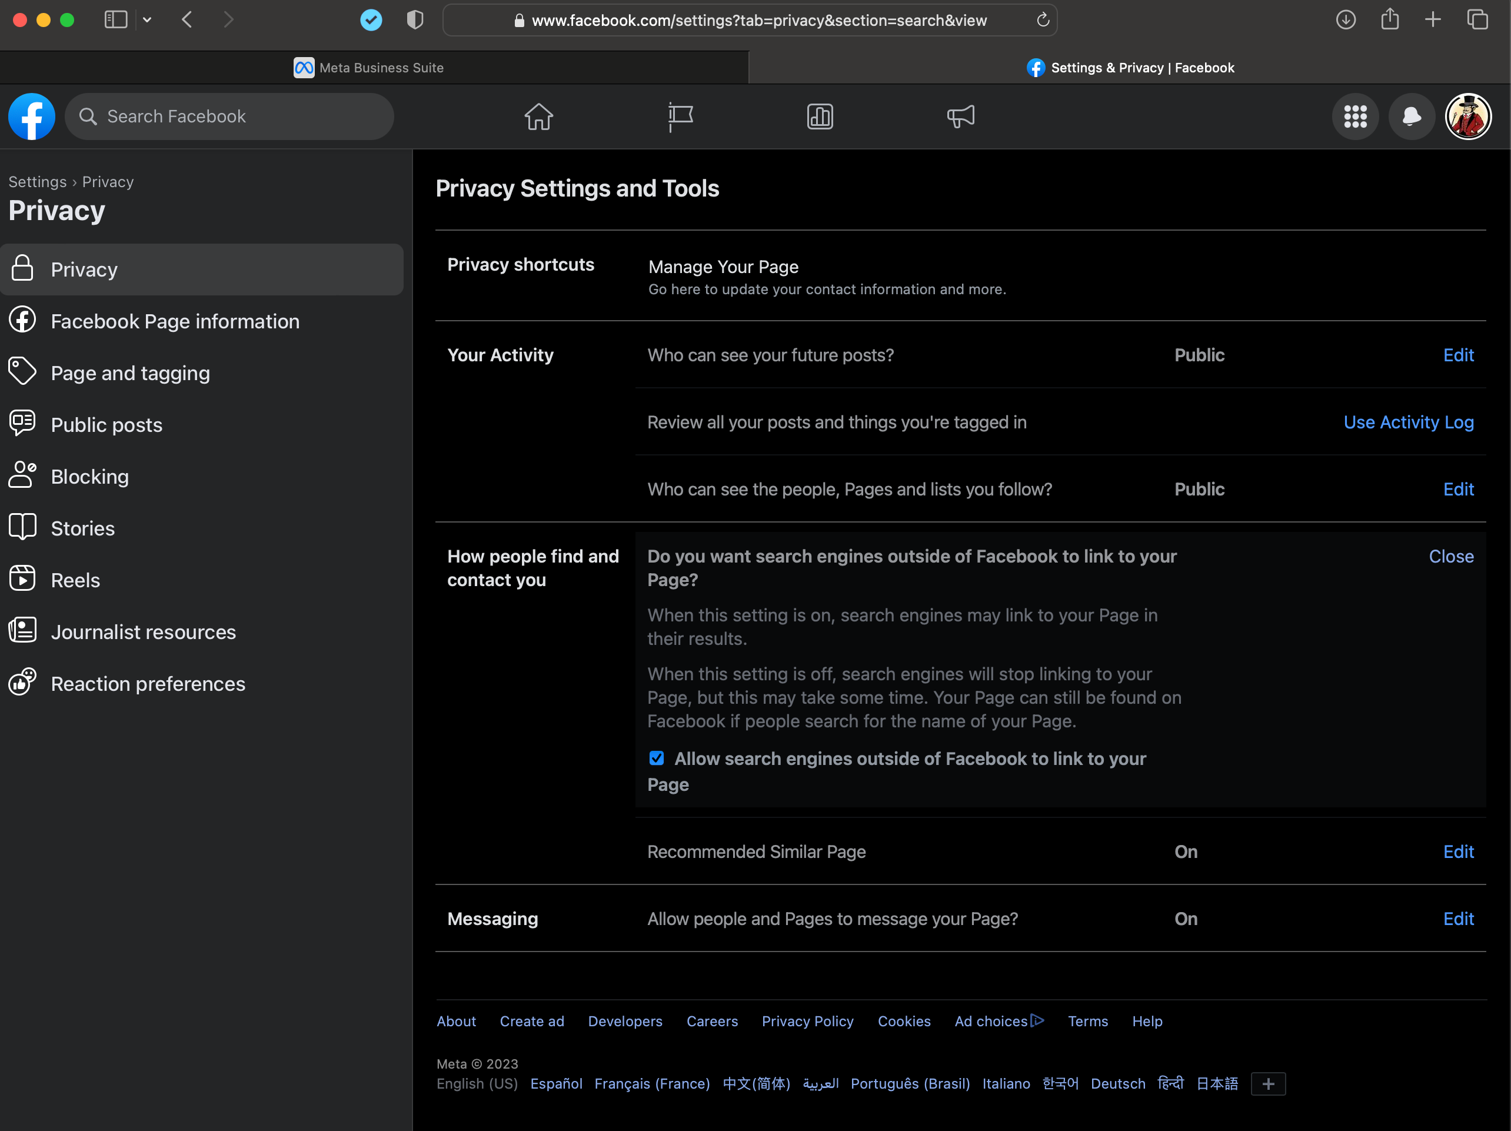Open Page and tagging settings

tap(201, 373)
